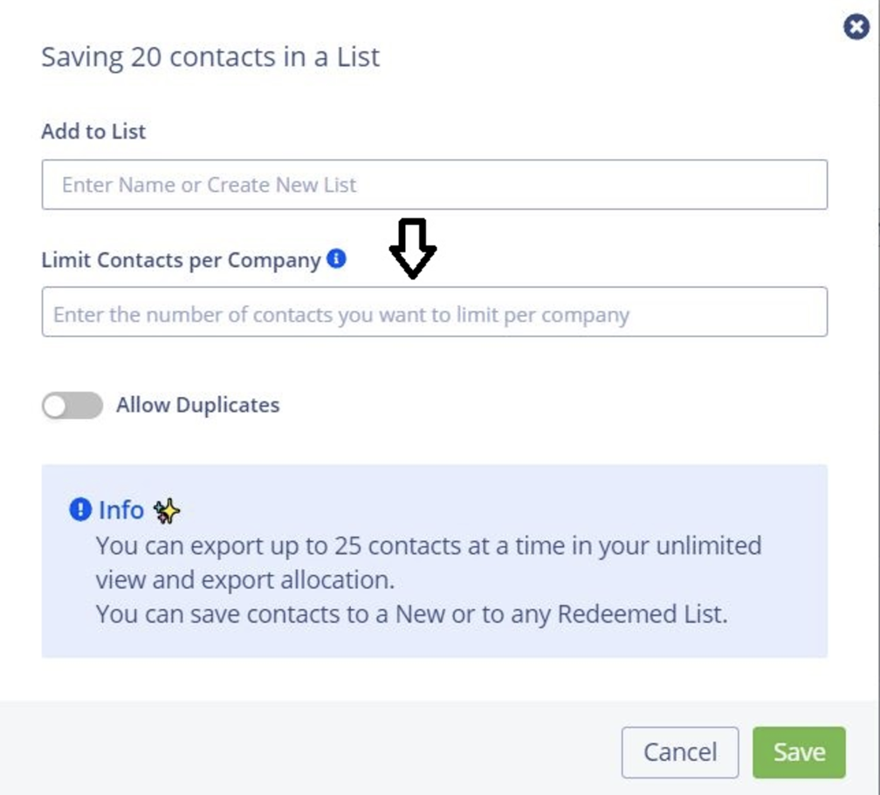Viewport: 880px width, 795px height.
Task: Toggle the Allow Duplicates switch
Action: (x=72, y=405)
